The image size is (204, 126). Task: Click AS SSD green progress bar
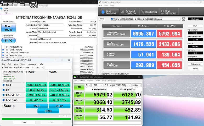point(36,119)
